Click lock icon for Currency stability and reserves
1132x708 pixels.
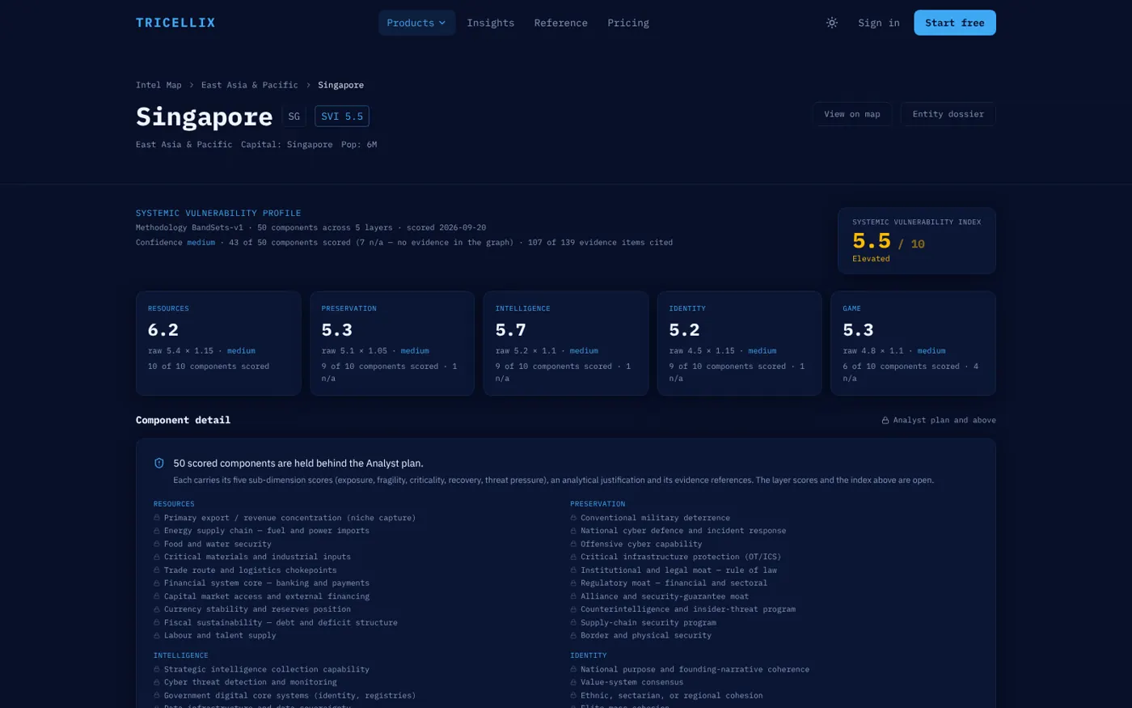pos(157,609)
